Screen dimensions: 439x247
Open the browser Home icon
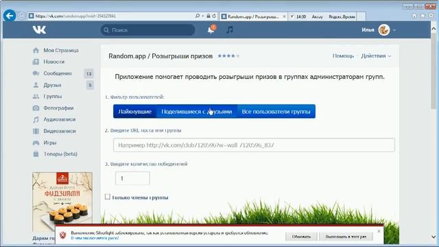coord(414,16)
